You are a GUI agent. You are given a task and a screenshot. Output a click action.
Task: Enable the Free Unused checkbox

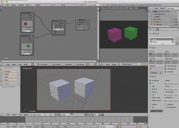(50, 65)
